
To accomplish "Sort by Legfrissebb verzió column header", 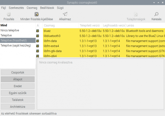I will pos(114,26).
